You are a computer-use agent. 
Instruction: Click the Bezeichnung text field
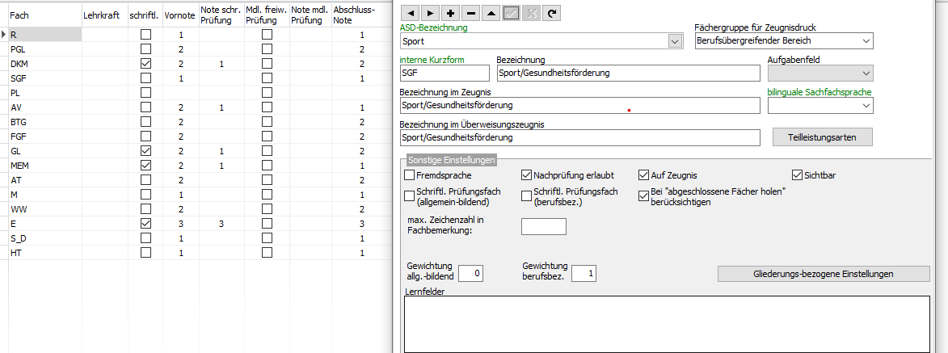pos(628,74)
